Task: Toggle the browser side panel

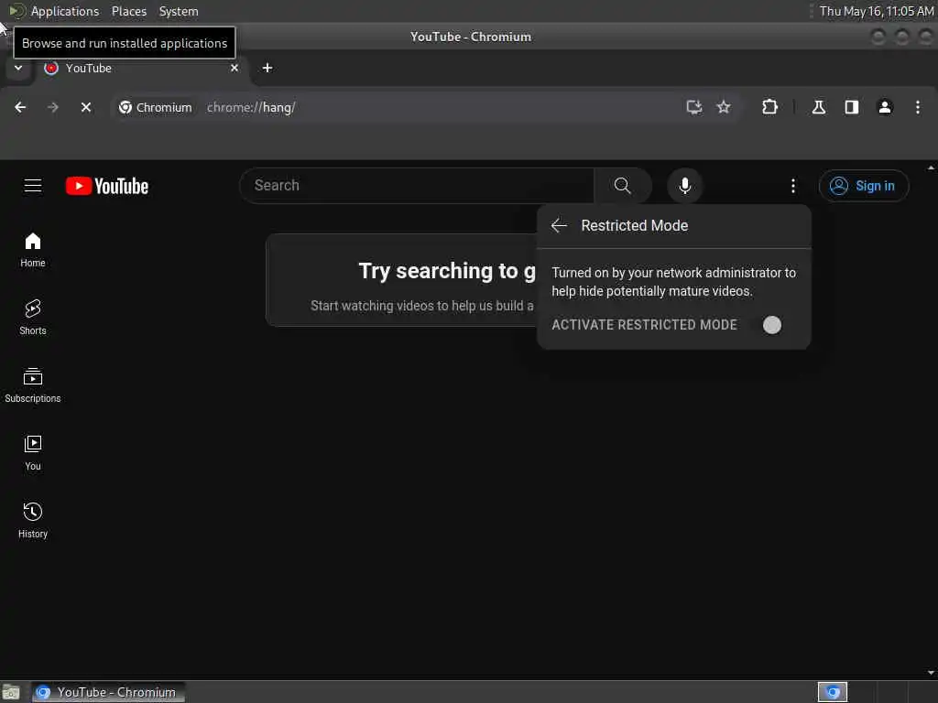Action: [852, 107]
